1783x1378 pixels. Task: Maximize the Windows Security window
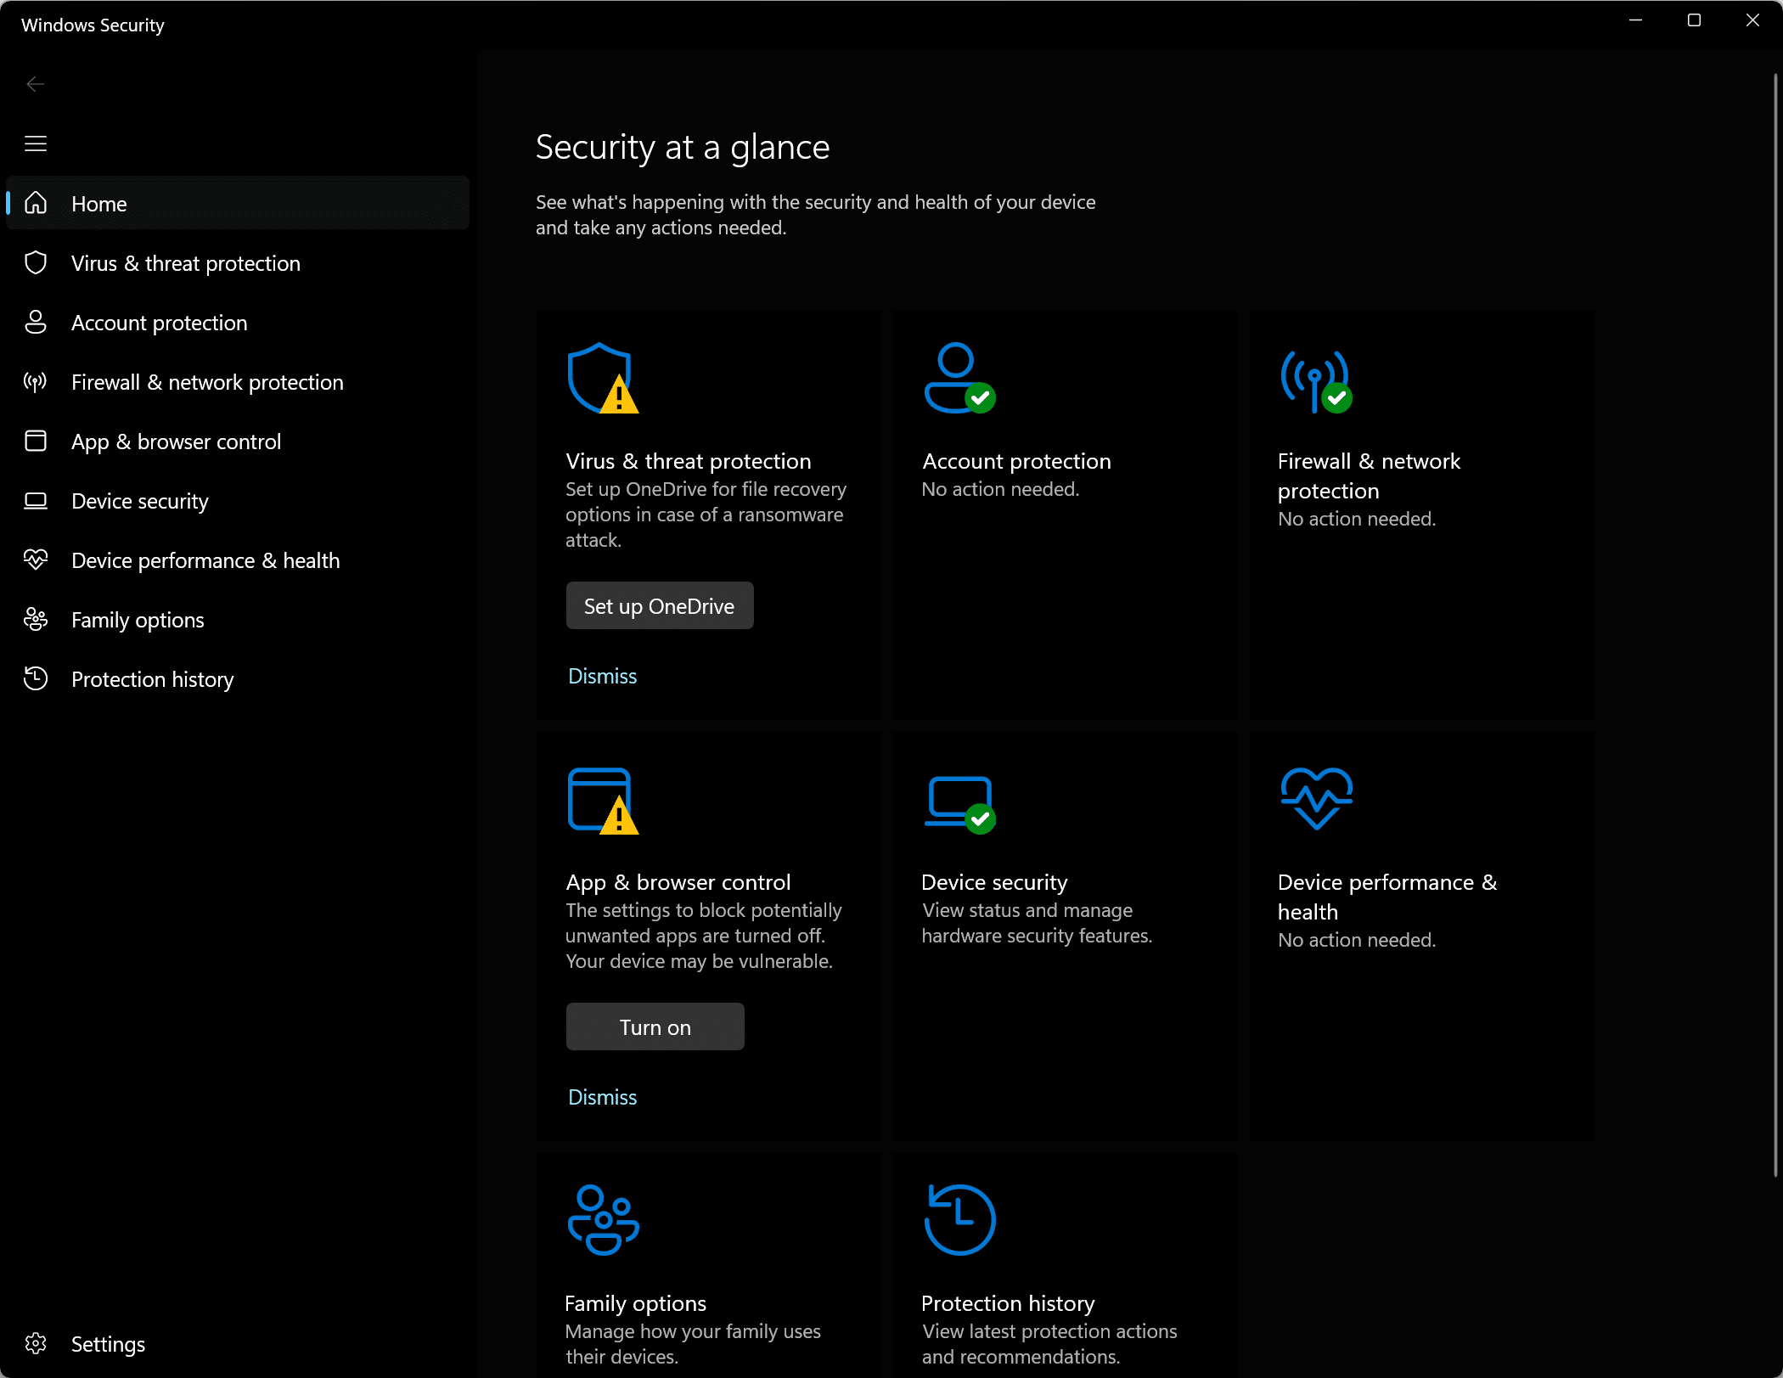[1694, 20]
